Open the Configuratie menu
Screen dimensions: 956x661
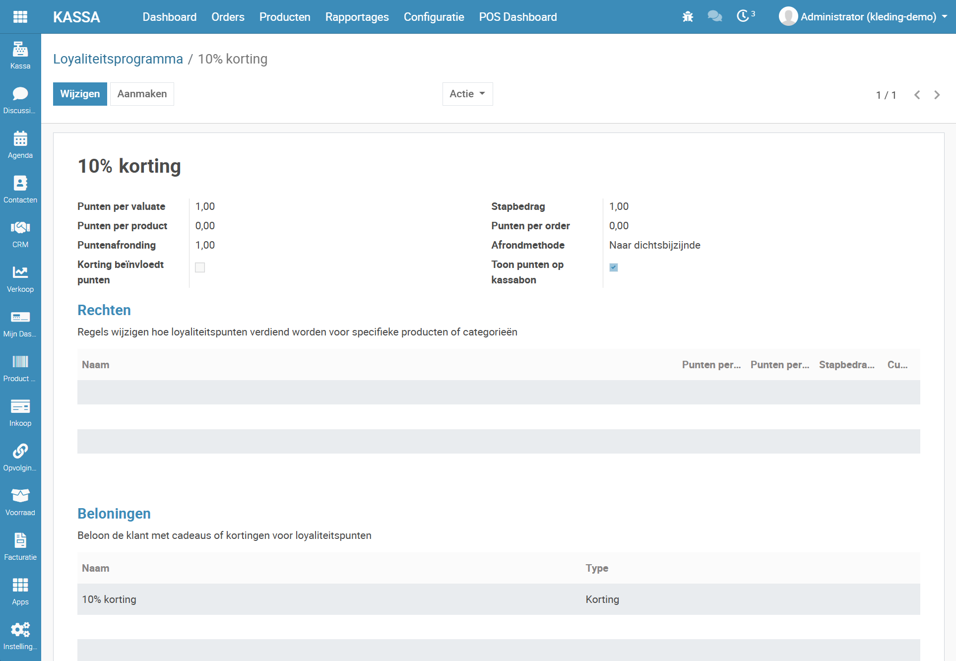click(x=434, y=17)
